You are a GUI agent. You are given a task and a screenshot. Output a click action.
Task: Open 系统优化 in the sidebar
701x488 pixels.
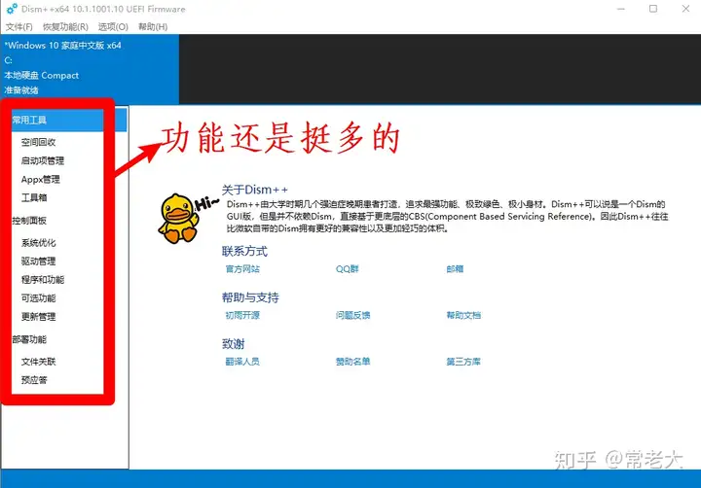[38, 243]
